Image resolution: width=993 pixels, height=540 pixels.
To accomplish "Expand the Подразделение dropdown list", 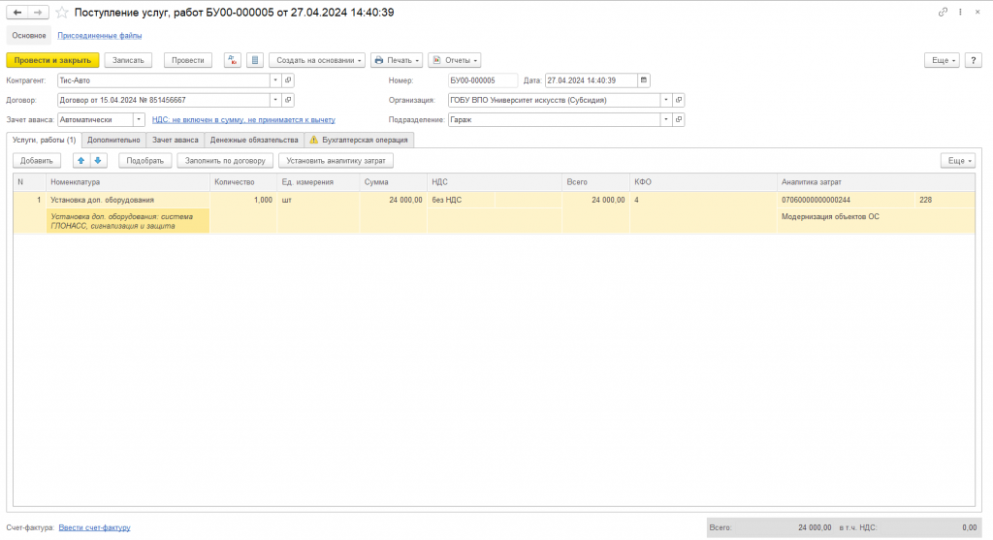I will tap(666, 119).
